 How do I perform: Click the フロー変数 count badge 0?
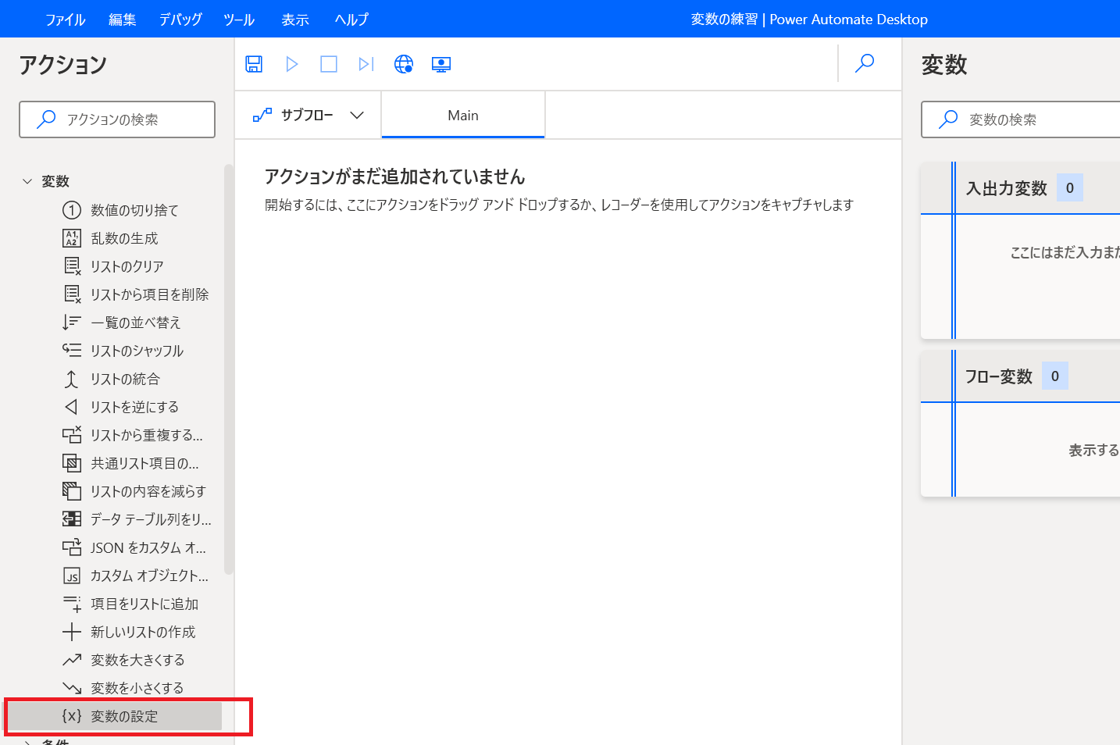click(1055, 376)
